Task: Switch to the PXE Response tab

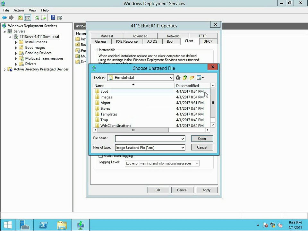Action: [x=127, y=41]
